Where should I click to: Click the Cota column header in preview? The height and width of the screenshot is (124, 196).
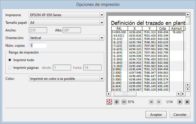pyautogui.click(x=162, y=28)
